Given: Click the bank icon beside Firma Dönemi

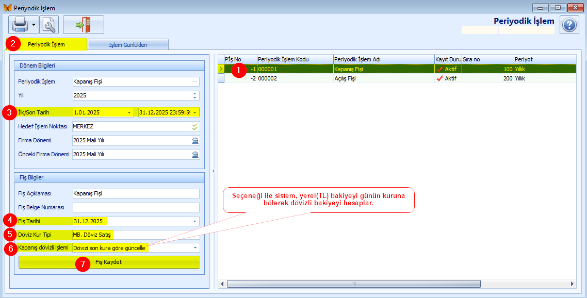Looking at the screenshot, I should tap(195, 140).
